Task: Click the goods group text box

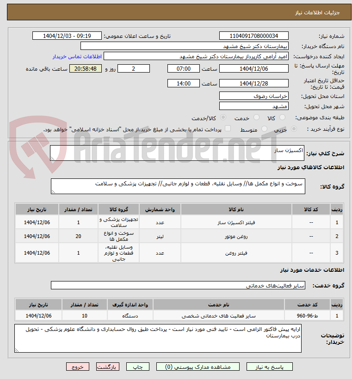Action: tap(178, 186)
